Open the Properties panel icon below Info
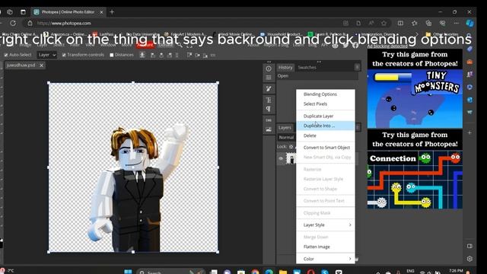 click(269, 78)
